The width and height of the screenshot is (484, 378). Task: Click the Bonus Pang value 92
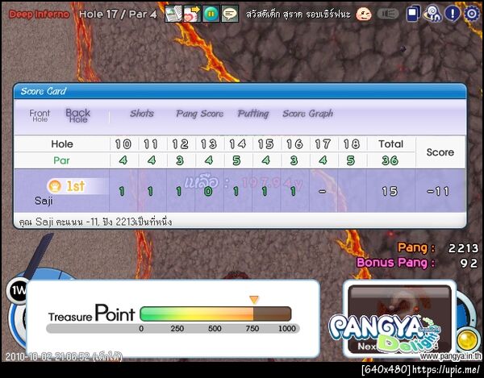(469, 263)
